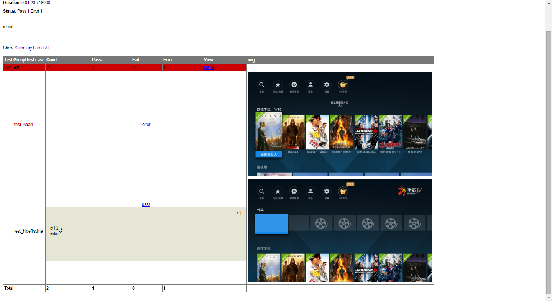Click the 'test_hidefirstline' test case name
The width and height of the screenshot is (552, 301).
click(x=28, y=231)
